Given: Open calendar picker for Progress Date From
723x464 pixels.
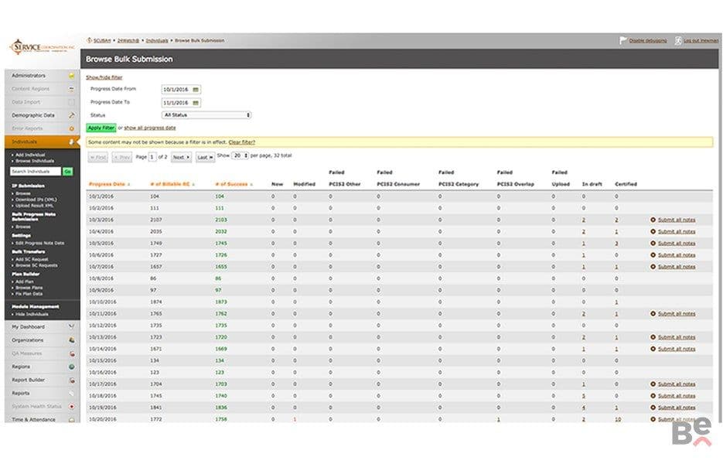Looking at the screenshot, I should 196,90.
